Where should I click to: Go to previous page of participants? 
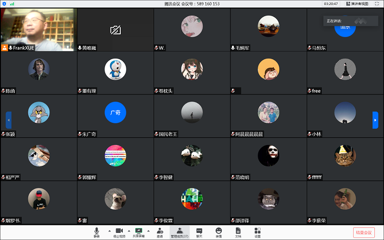coord(9,120)
